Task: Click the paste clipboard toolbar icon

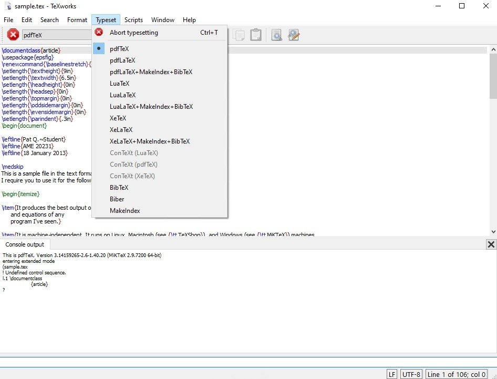Action: pyautogui.click(x=255, y=35)
